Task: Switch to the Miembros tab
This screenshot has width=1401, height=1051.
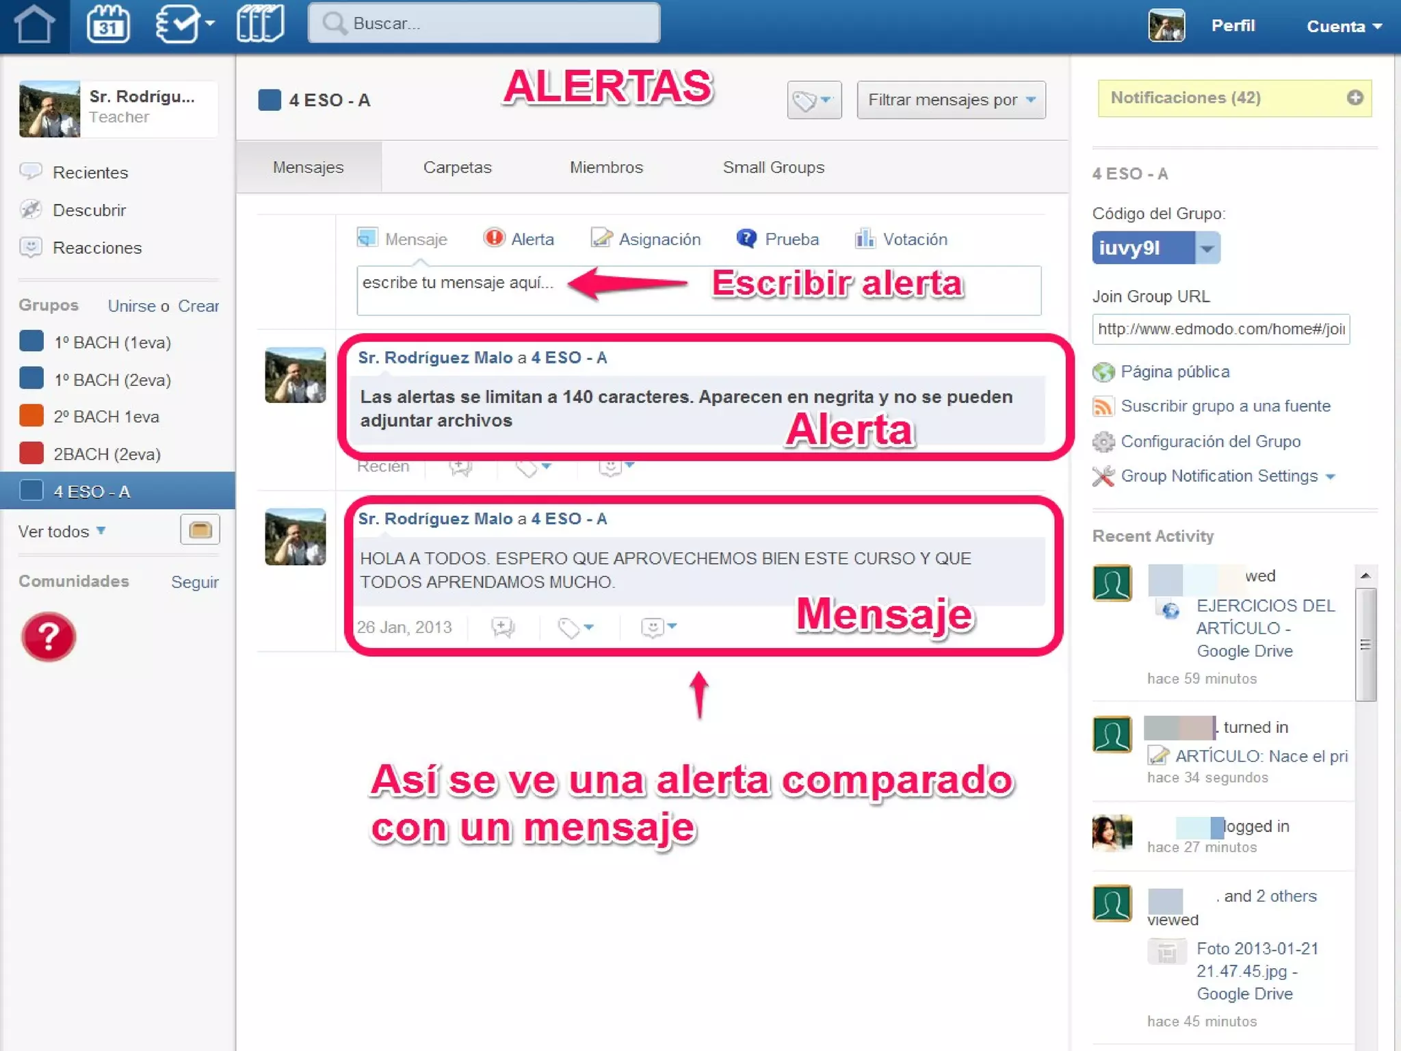Action: tap(606, 168)
